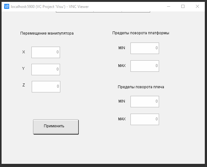Screen dimensions: 207x167
Task: Minimize the VNC Viewer window
Action: click(169, 6)
